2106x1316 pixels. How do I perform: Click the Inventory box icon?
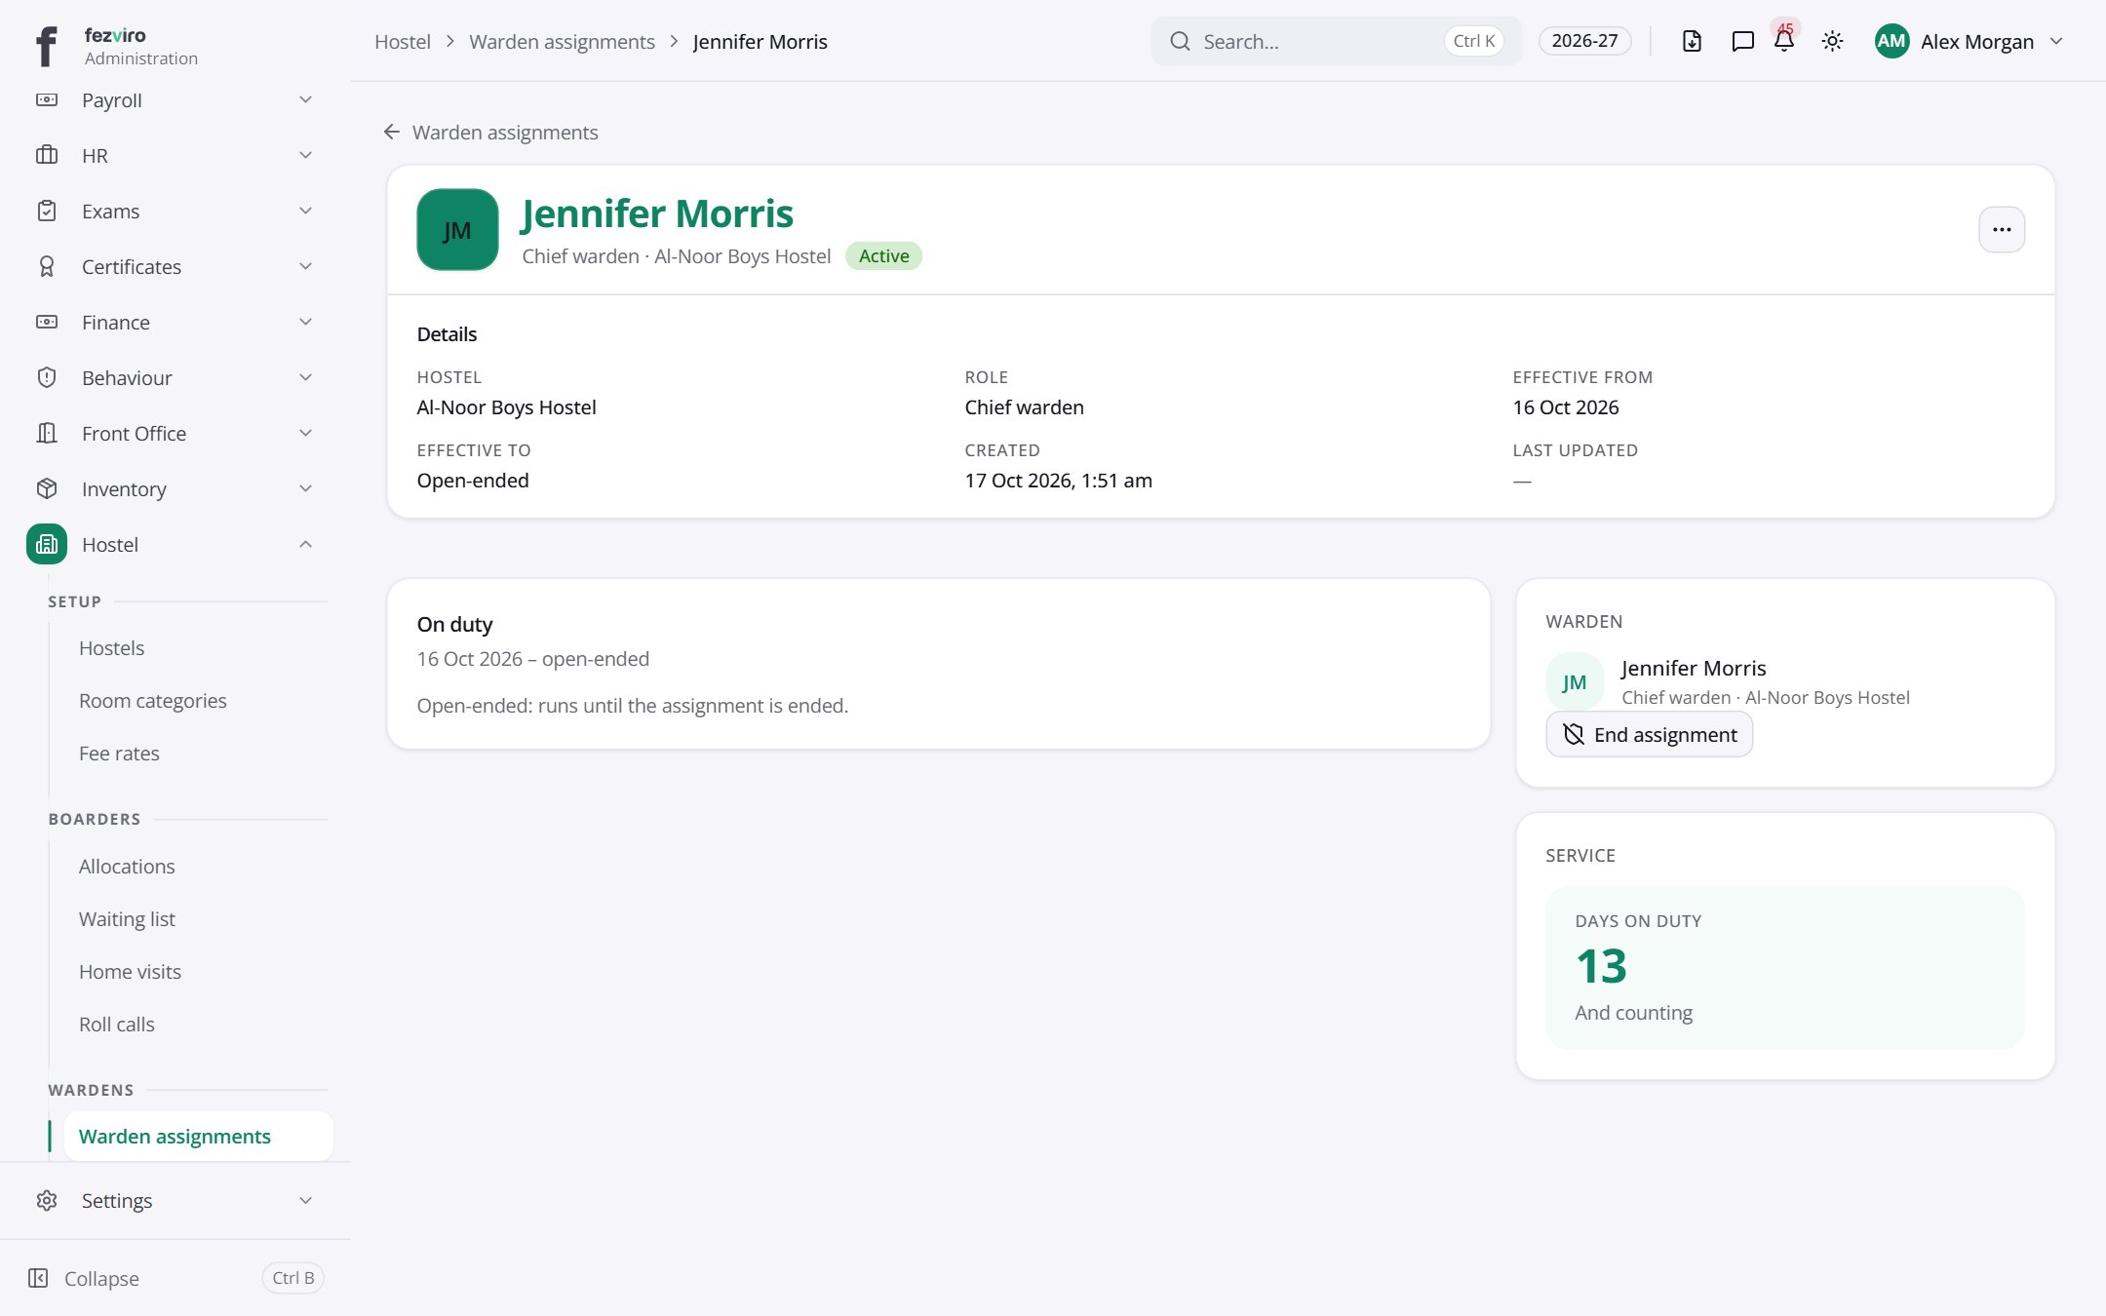coord(47,488)
